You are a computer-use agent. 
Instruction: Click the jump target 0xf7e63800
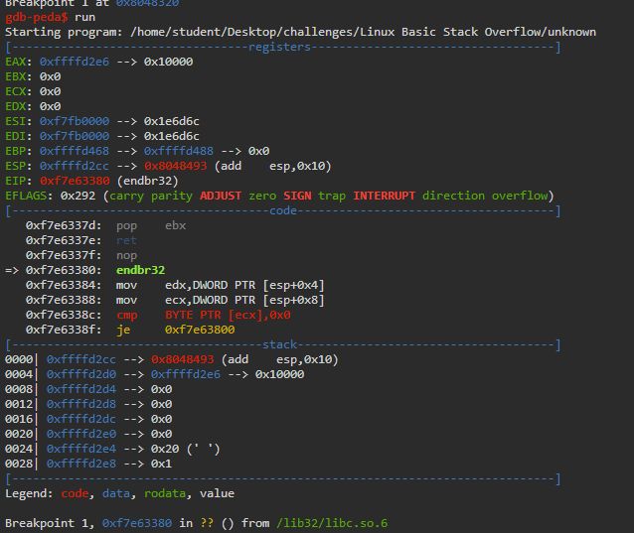point(200,330)
